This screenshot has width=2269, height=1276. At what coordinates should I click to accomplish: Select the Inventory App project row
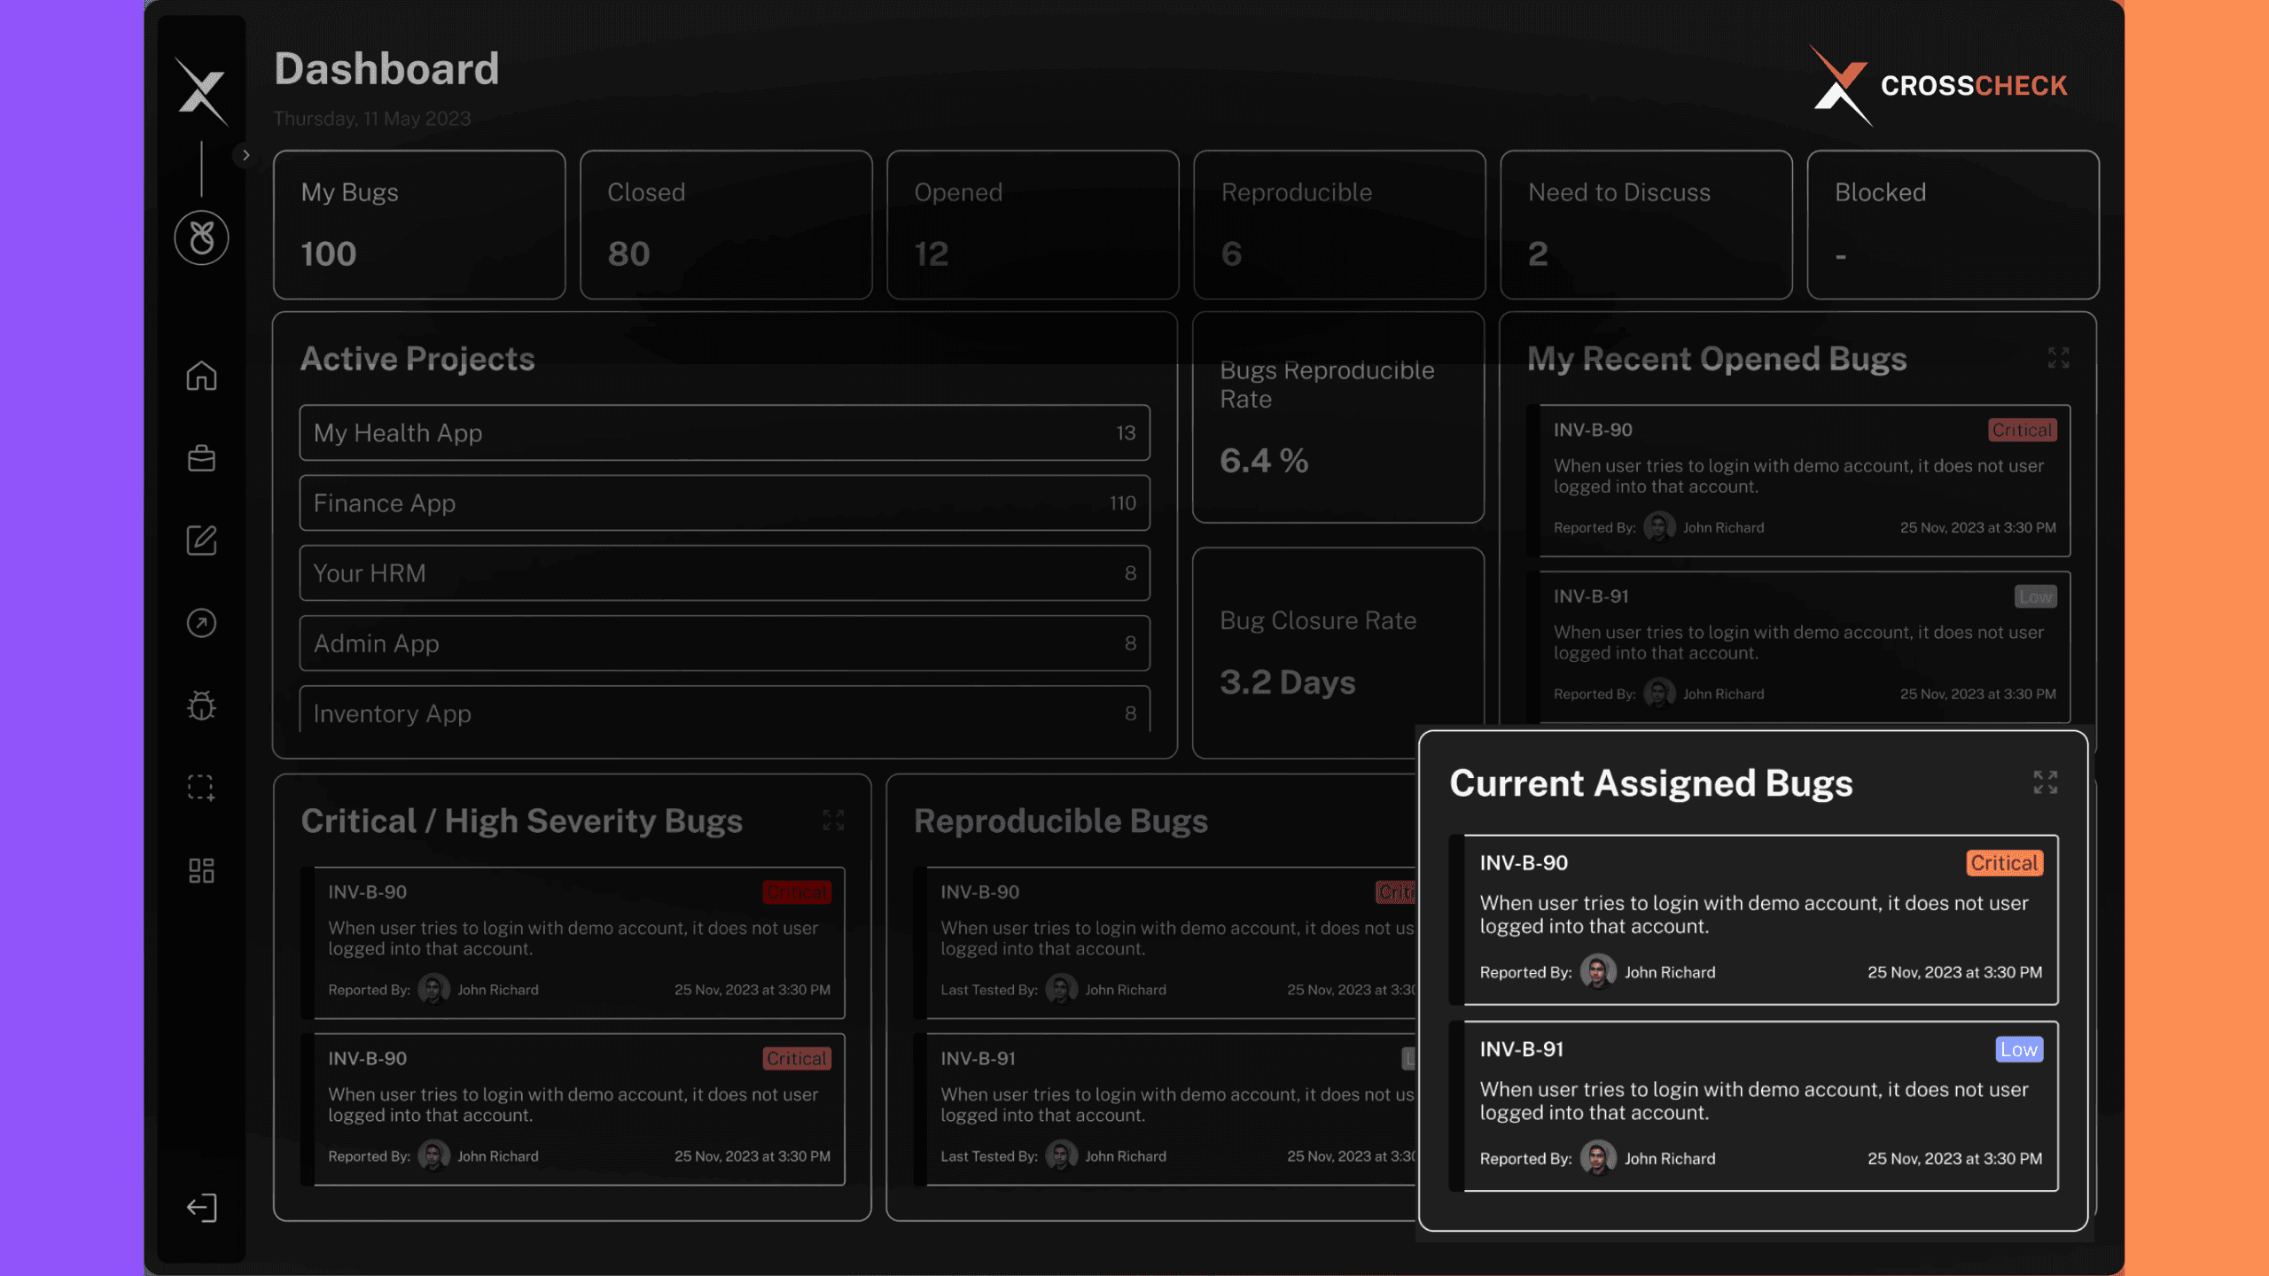click(x=725, y=709)
